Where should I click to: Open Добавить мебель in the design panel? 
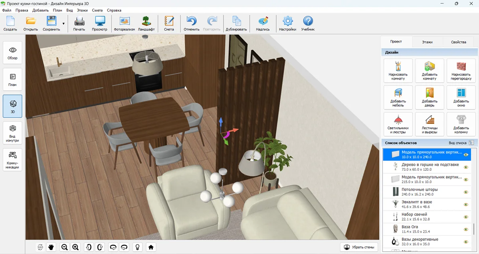pyautogui.click(x=398, y=97)
